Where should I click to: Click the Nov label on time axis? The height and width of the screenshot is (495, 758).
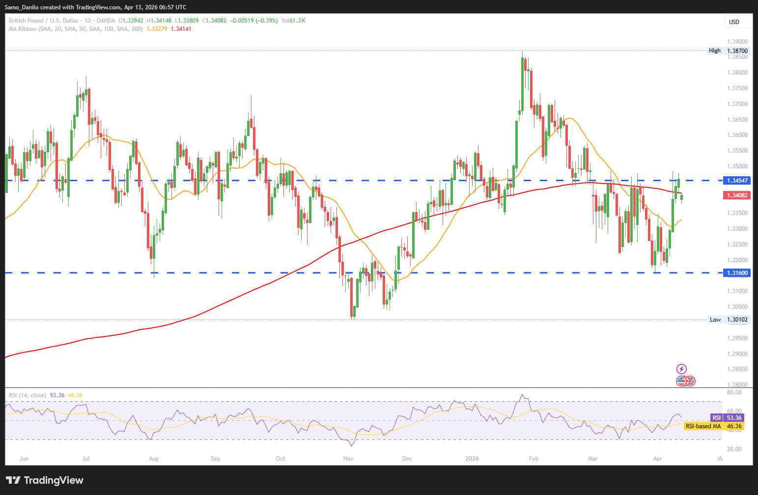(348, 459)
